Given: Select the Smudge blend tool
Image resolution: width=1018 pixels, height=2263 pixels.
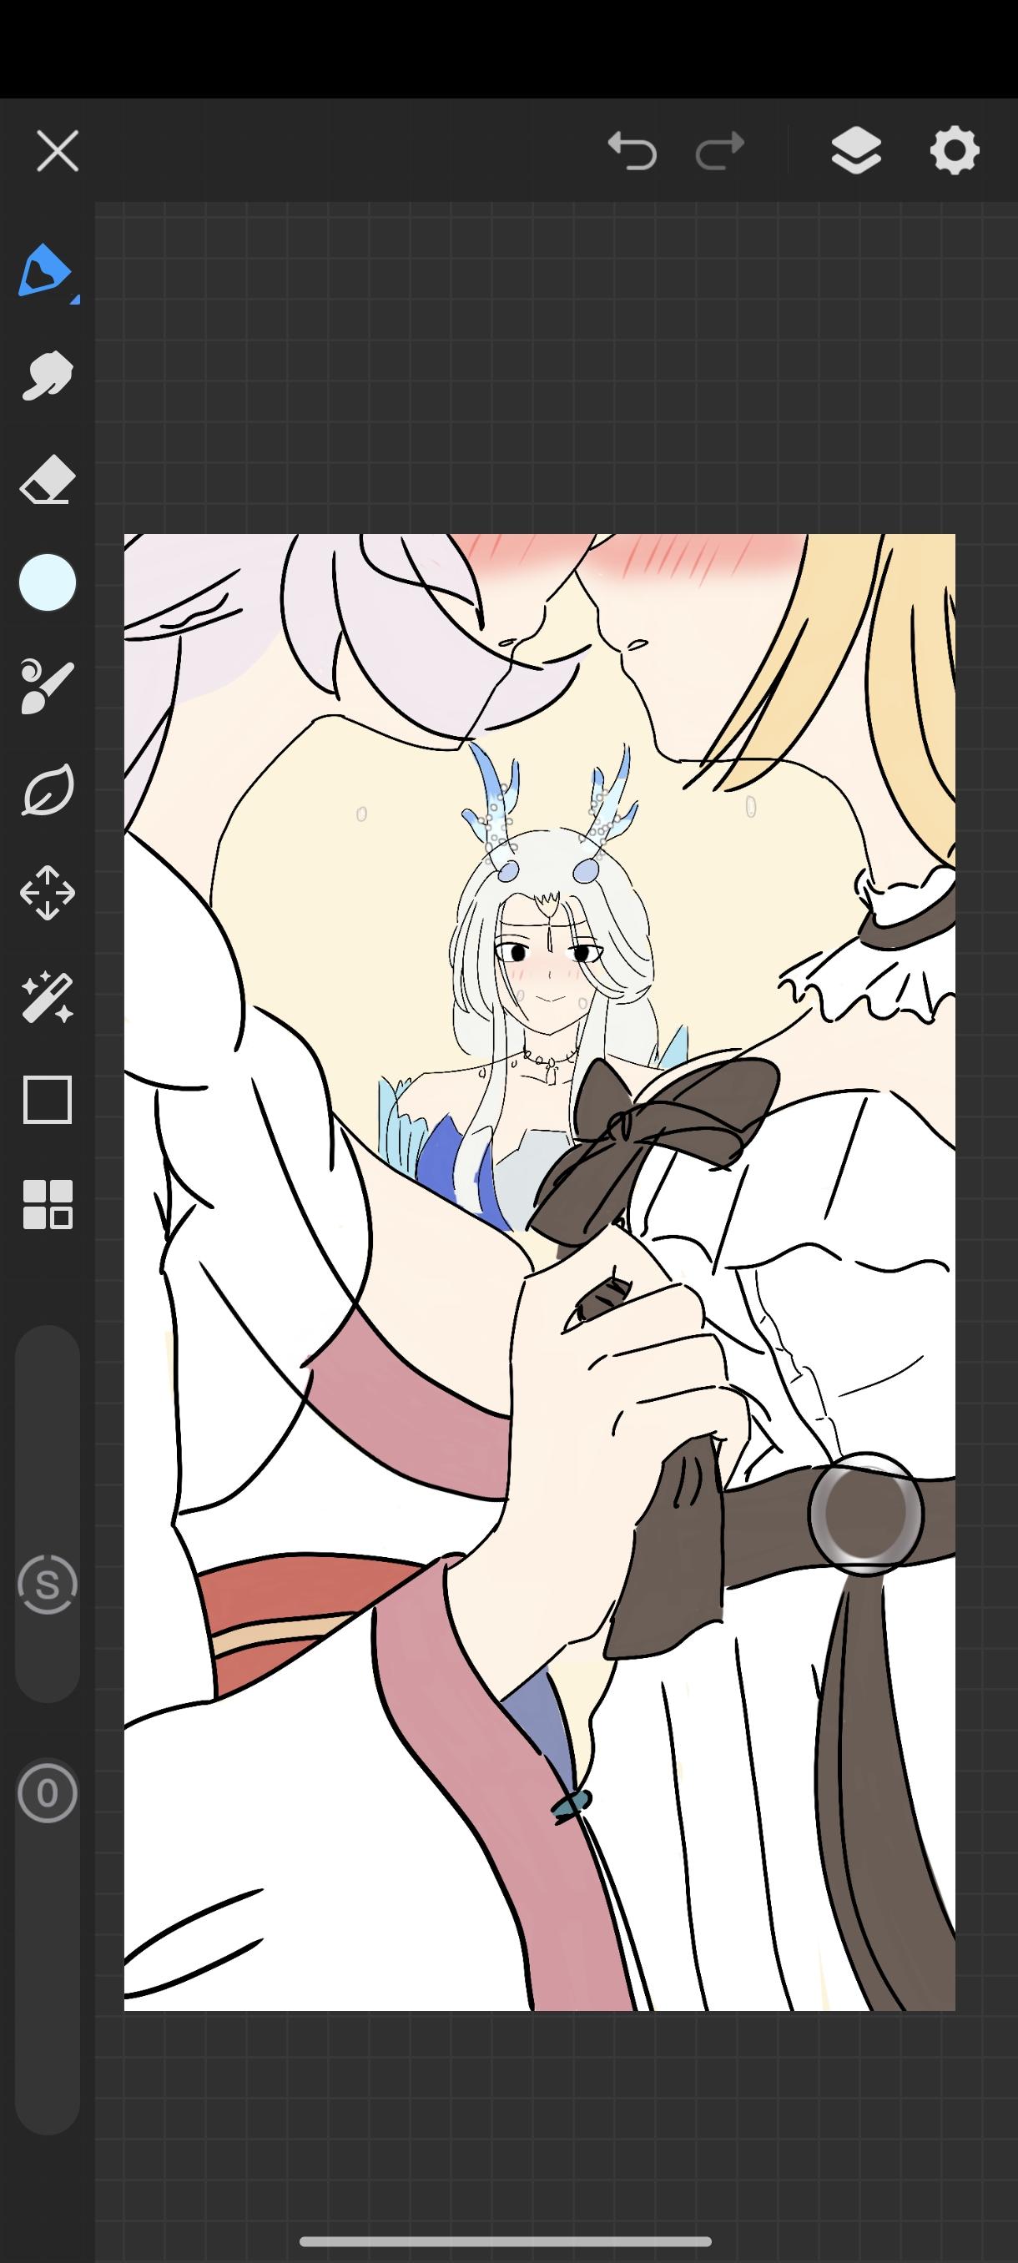Looking at the screenshot, I should [x=47, y=376].
